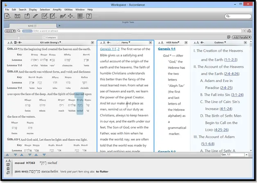
Task: Click the share/export toolbar icon
Action: point(27,16)
